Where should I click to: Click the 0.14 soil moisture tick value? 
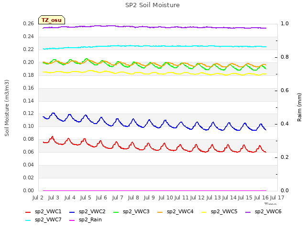29,101
